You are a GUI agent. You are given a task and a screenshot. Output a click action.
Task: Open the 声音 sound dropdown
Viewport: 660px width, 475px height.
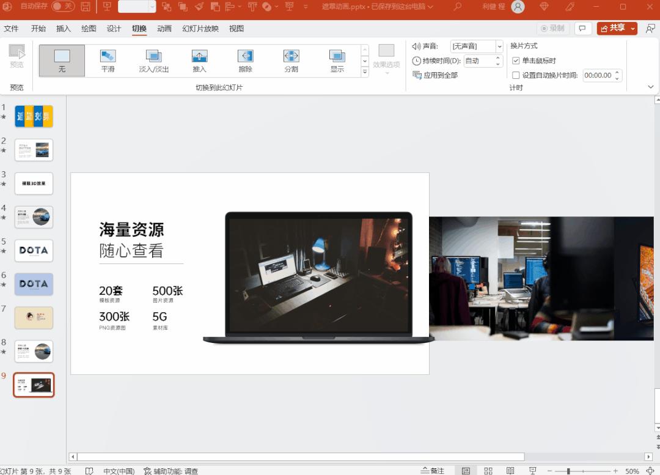pos(499,46)
